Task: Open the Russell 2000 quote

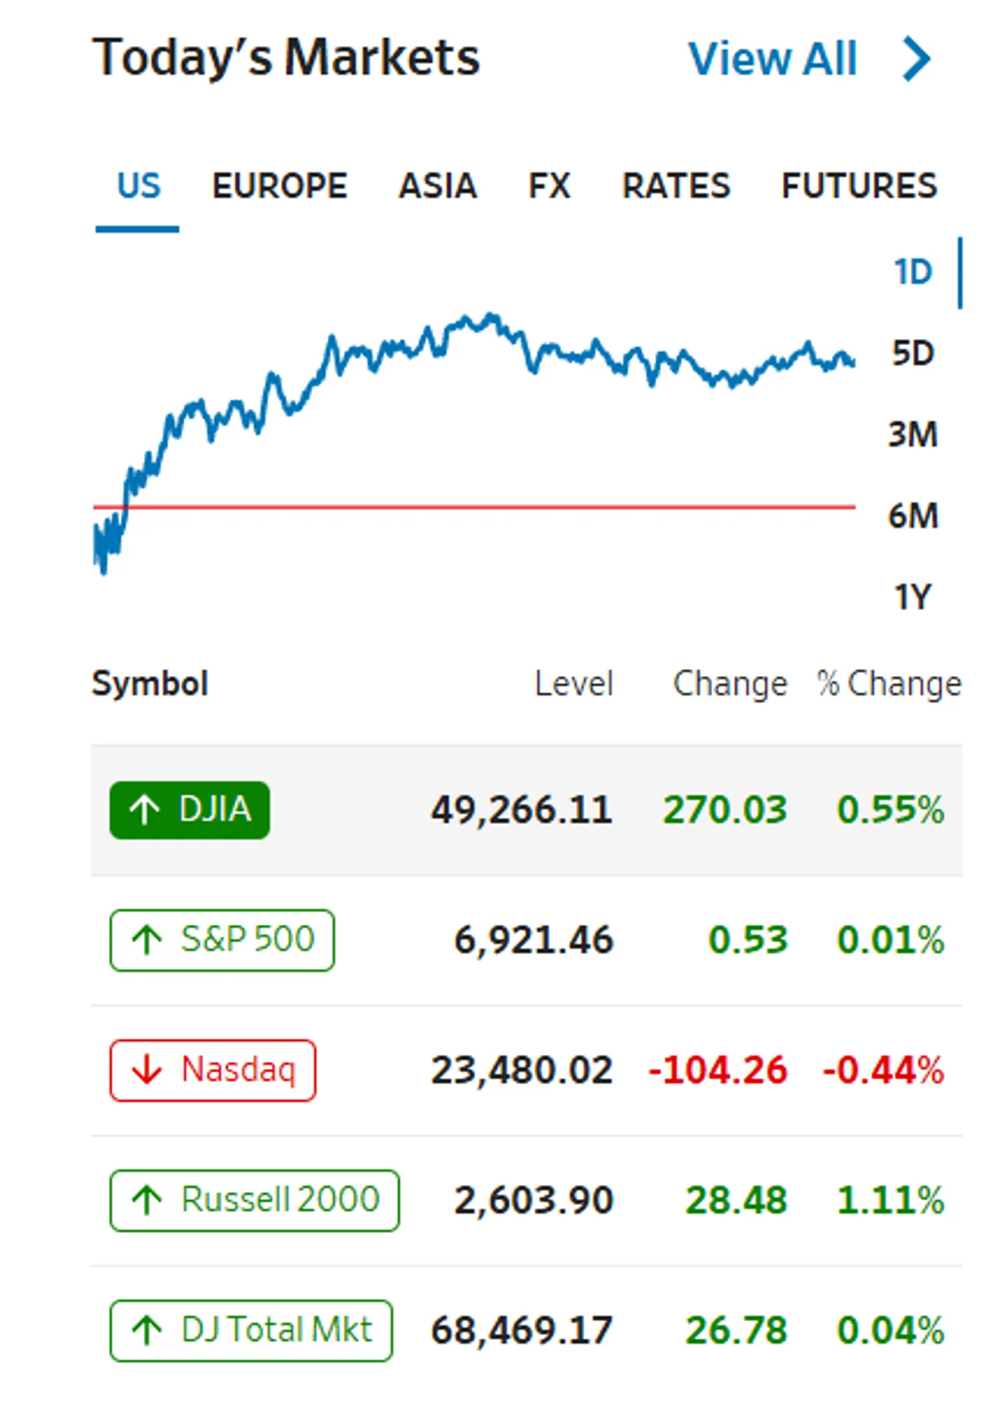Action: tap(255, 1200)
